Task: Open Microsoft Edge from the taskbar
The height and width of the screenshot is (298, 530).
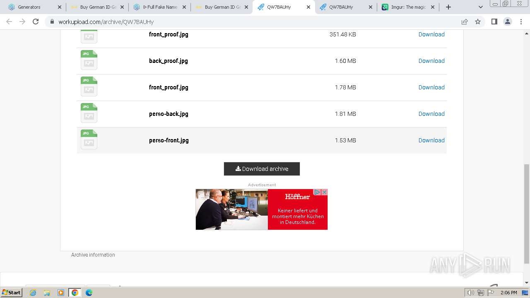Action: tap(89, 293)
